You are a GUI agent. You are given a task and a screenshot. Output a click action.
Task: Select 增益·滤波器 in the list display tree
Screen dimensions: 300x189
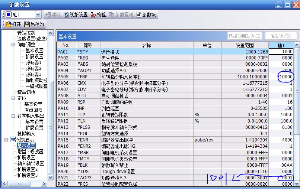click(30, 151)
